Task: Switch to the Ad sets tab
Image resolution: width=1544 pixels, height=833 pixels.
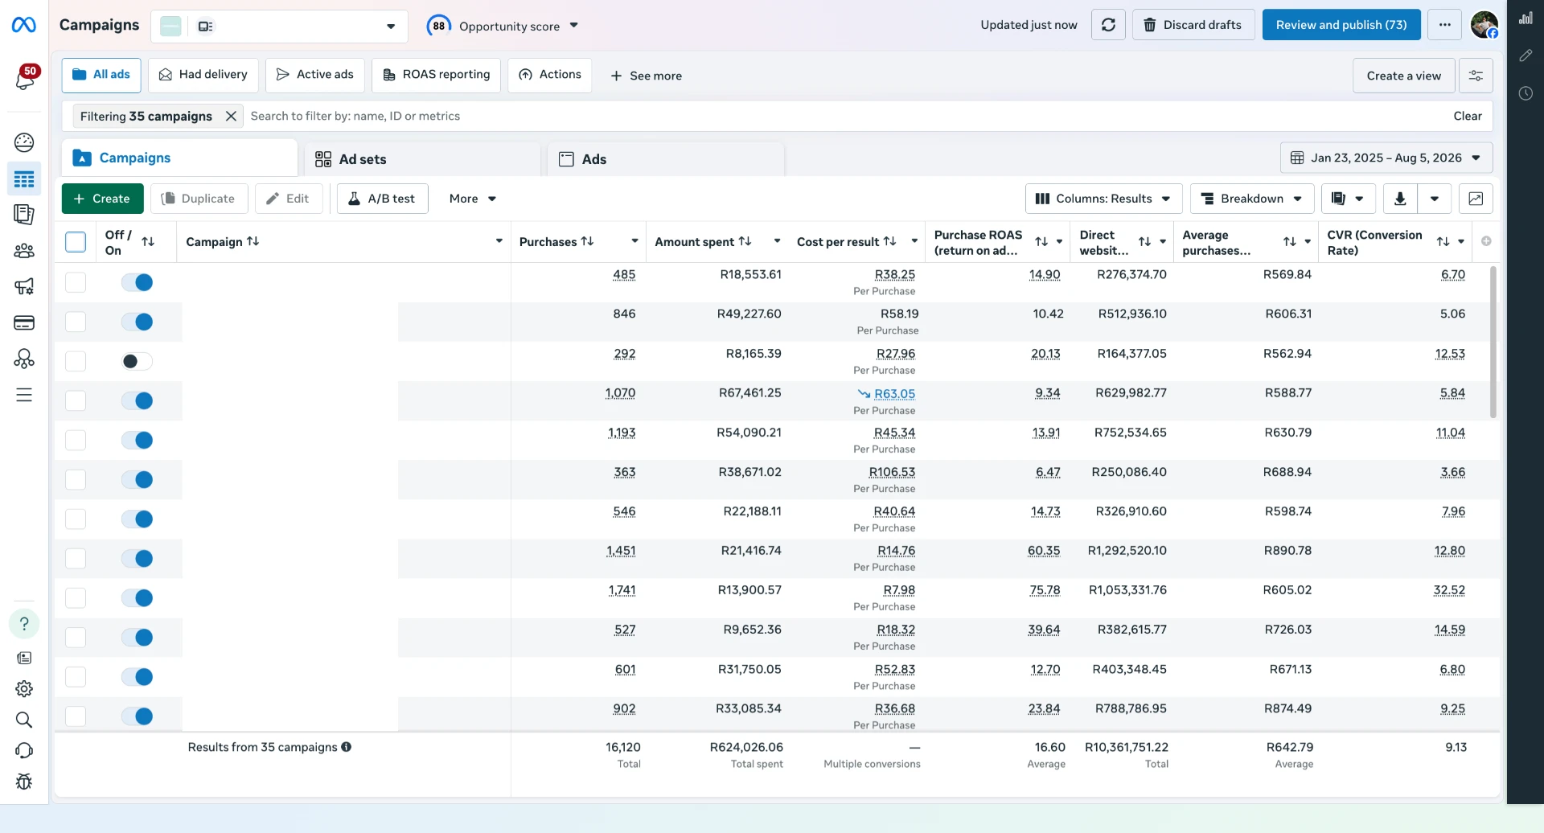Action: click(421, 159)
